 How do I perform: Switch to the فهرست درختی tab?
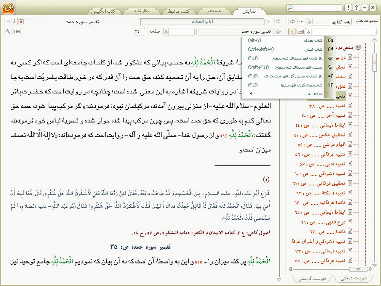click(354, 278)
